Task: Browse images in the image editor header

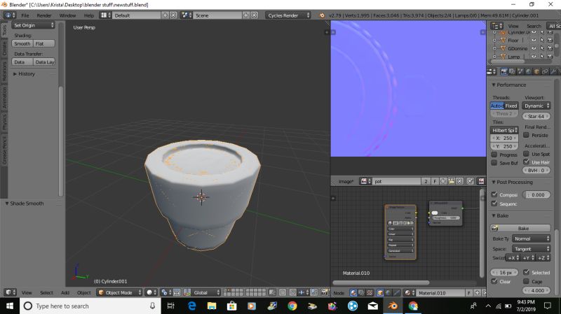Action: (364, 181)
